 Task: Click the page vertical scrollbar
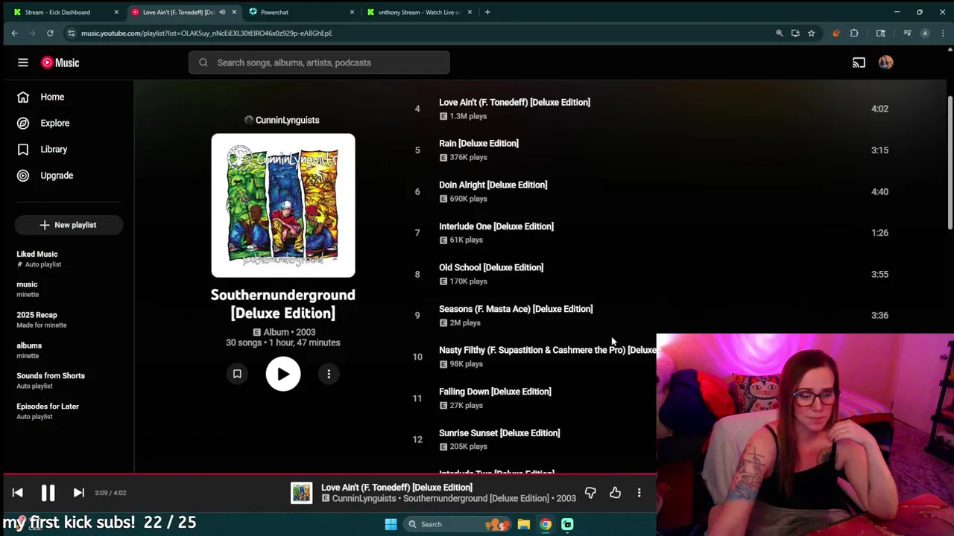click(x=950, y=162)
